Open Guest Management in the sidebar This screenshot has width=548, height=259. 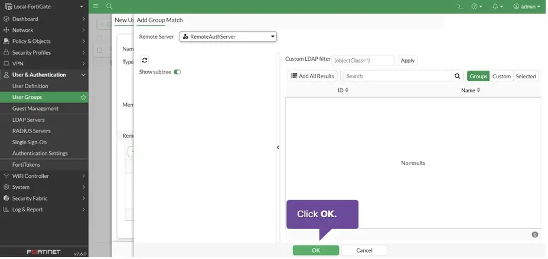coord(44,108)
